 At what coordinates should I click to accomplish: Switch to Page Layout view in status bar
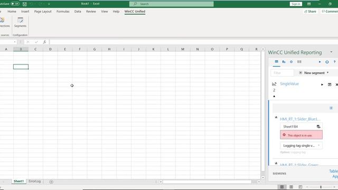(291, 187)
